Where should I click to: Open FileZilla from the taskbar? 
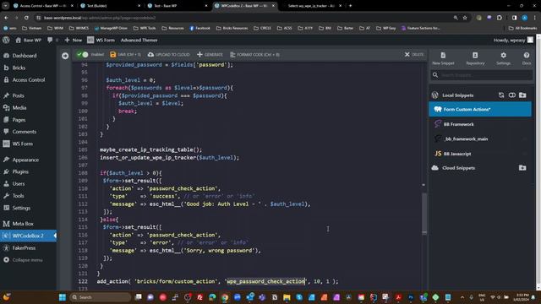point(199,297)
